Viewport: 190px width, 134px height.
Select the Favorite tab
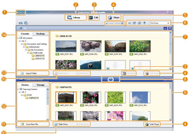point(25,34)
